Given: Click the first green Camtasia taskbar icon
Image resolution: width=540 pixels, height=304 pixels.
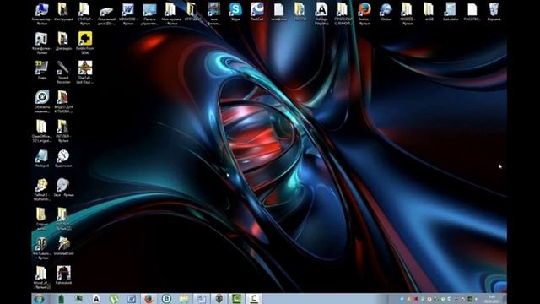Looking at the screenshot, I should [236, 299].
